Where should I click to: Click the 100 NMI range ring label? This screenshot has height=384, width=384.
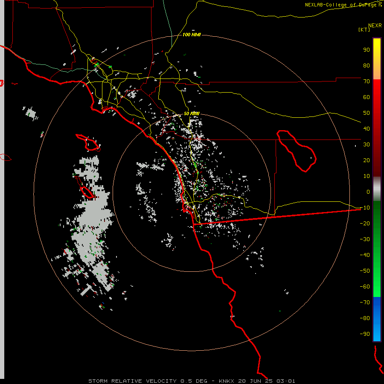click(192, 35)
